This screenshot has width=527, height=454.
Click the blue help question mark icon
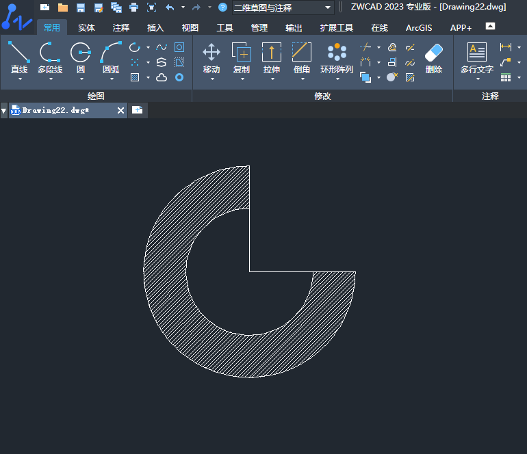pyautogui.click(x=222, y=7)
